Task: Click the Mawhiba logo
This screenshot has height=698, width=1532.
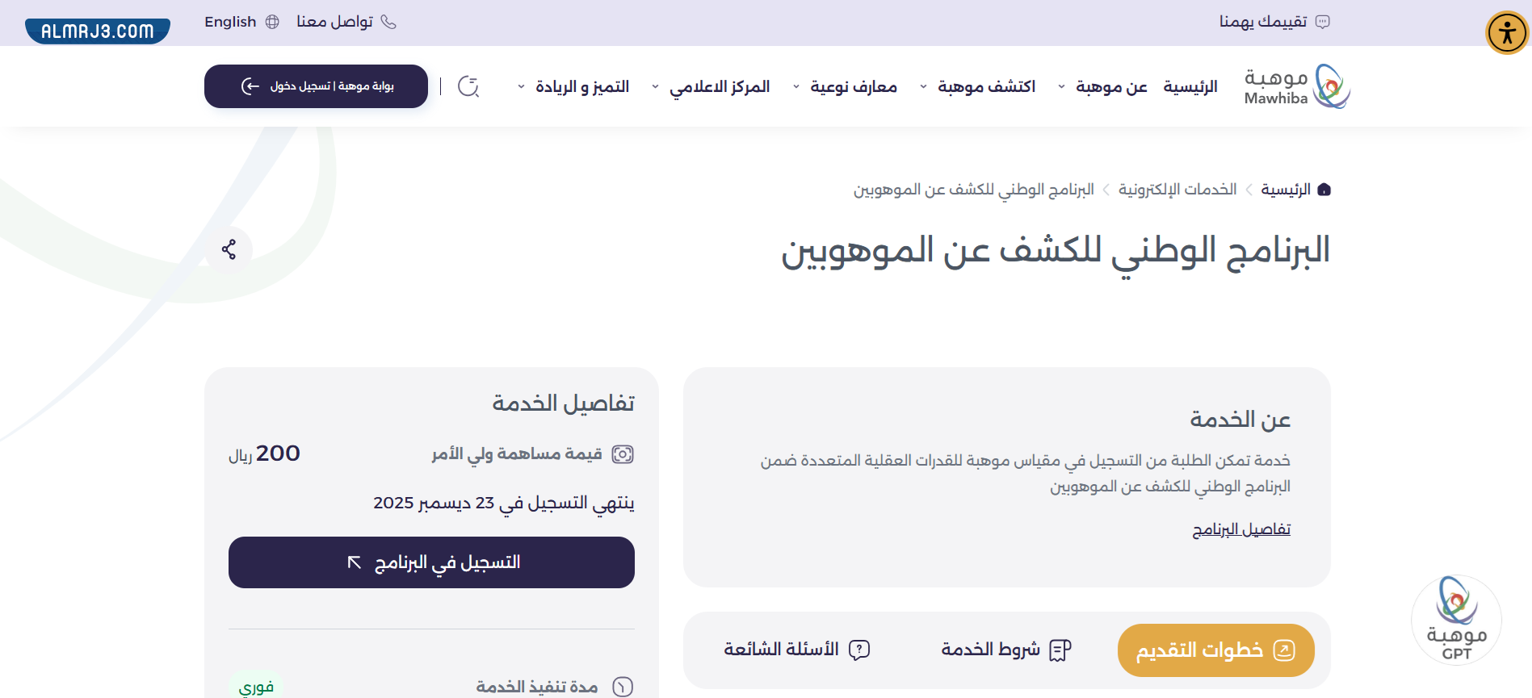Action: [1297, 86]
